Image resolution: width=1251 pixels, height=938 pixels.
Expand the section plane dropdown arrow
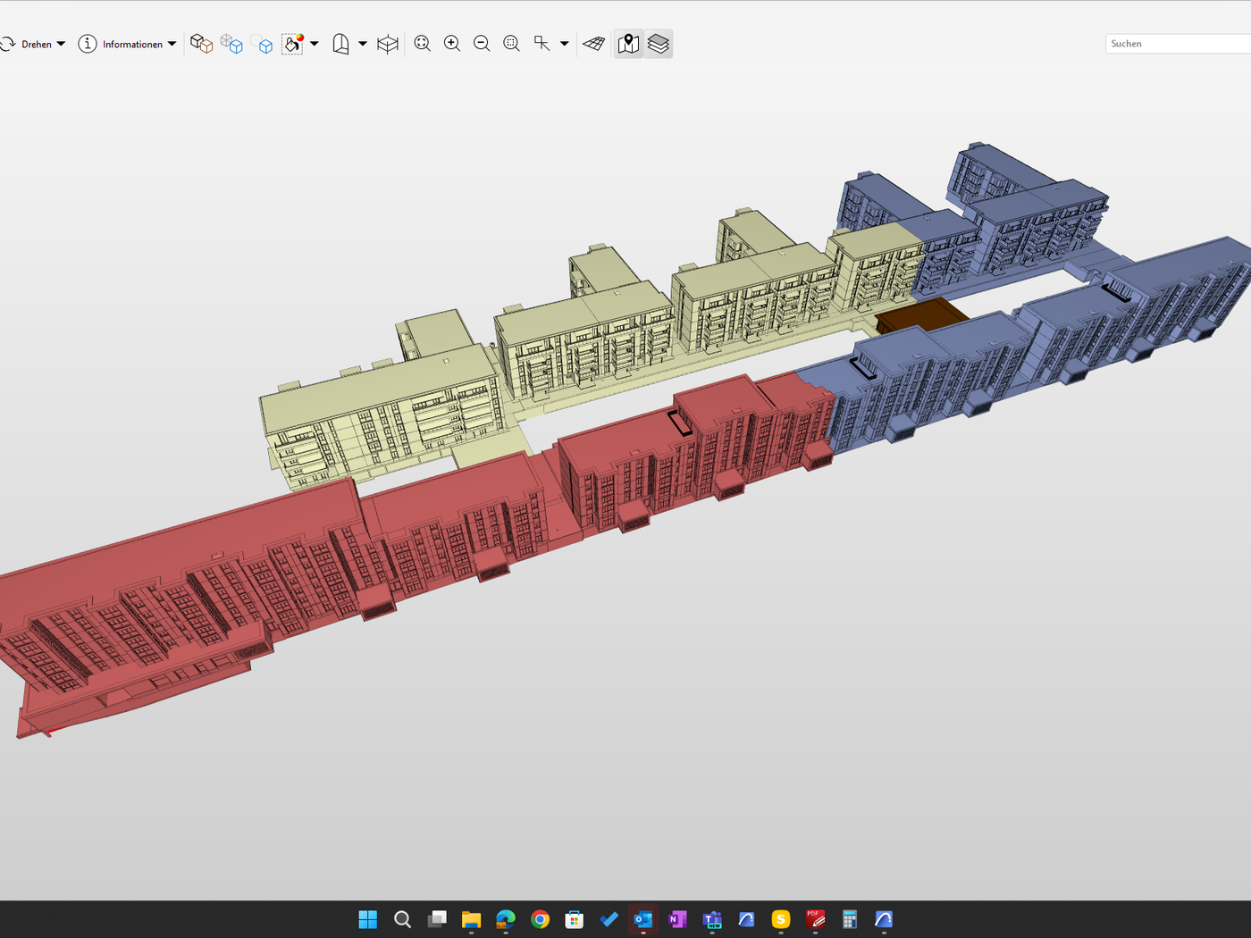point(363,44)
